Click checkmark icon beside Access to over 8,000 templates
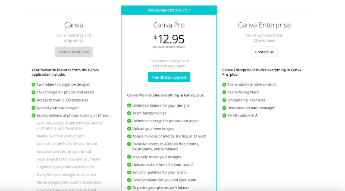The image size is (345, 191). (34, 100)
